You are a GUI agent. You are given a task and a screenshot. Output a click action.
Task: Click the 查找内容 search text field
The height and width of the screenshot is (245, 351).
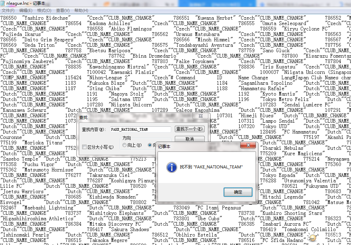[x=140, y=129]
